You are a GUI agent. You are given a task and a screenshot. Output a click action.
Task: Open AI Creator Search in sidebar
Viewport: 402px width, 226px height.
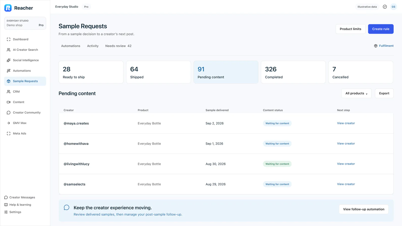(25, 50)
